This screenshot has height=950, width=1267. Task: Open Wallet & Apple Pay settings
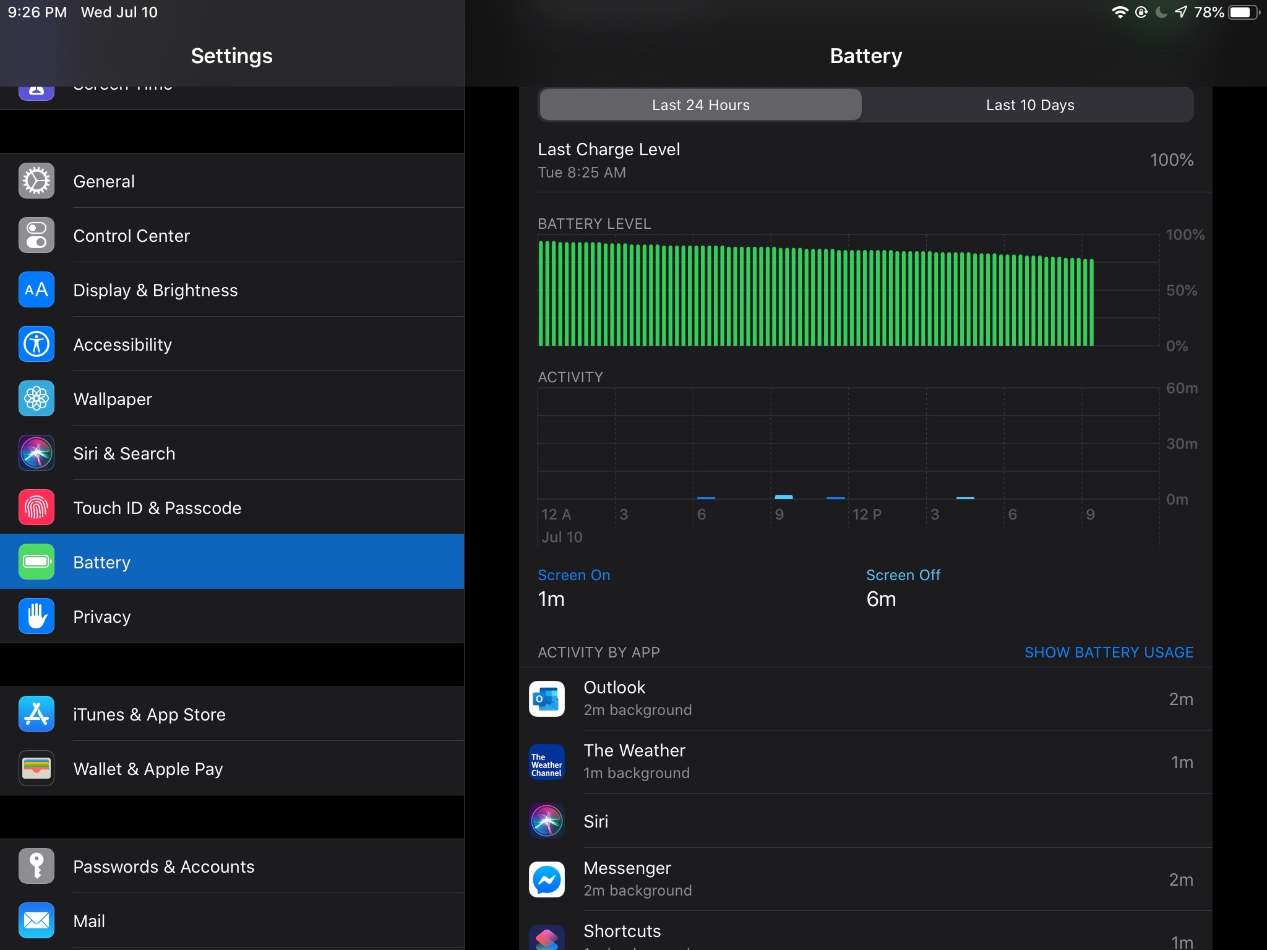[148, 769]
